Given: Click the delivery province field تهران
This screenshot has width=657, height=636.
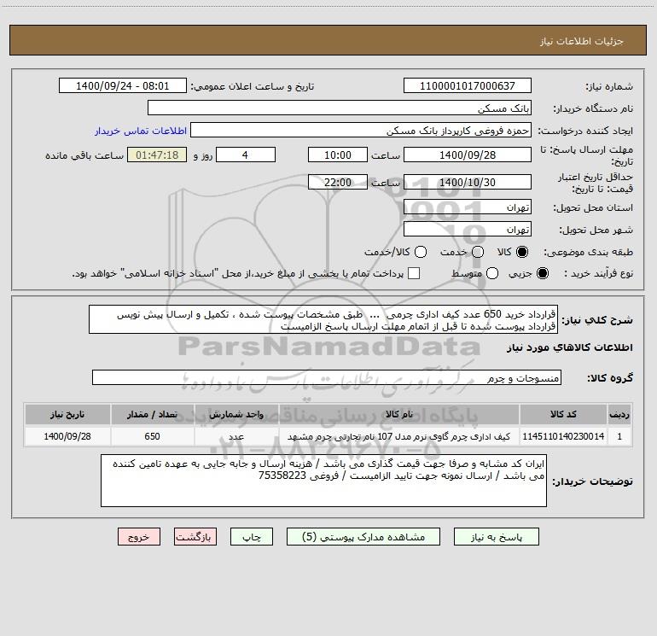Looking at the screenshot, I should tap(468, 207).
